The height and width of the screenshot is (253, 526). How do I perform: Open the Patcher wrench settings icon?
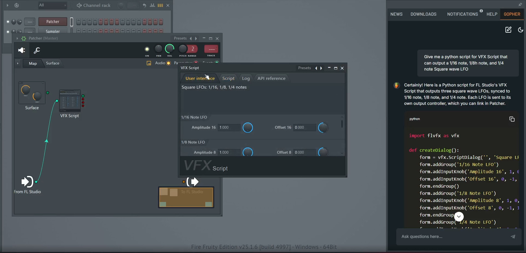point(37,50)
